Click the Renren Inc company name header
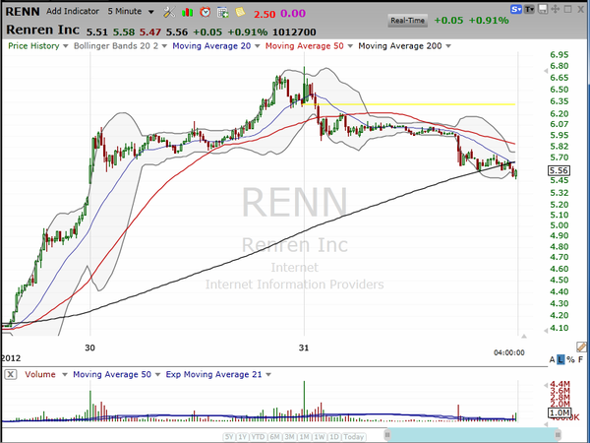Screen dimensions: 590x443 click(43, 30)
